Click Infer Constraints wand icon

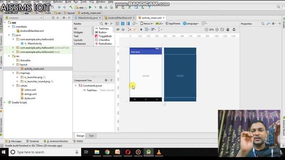[x=135, y=29]
